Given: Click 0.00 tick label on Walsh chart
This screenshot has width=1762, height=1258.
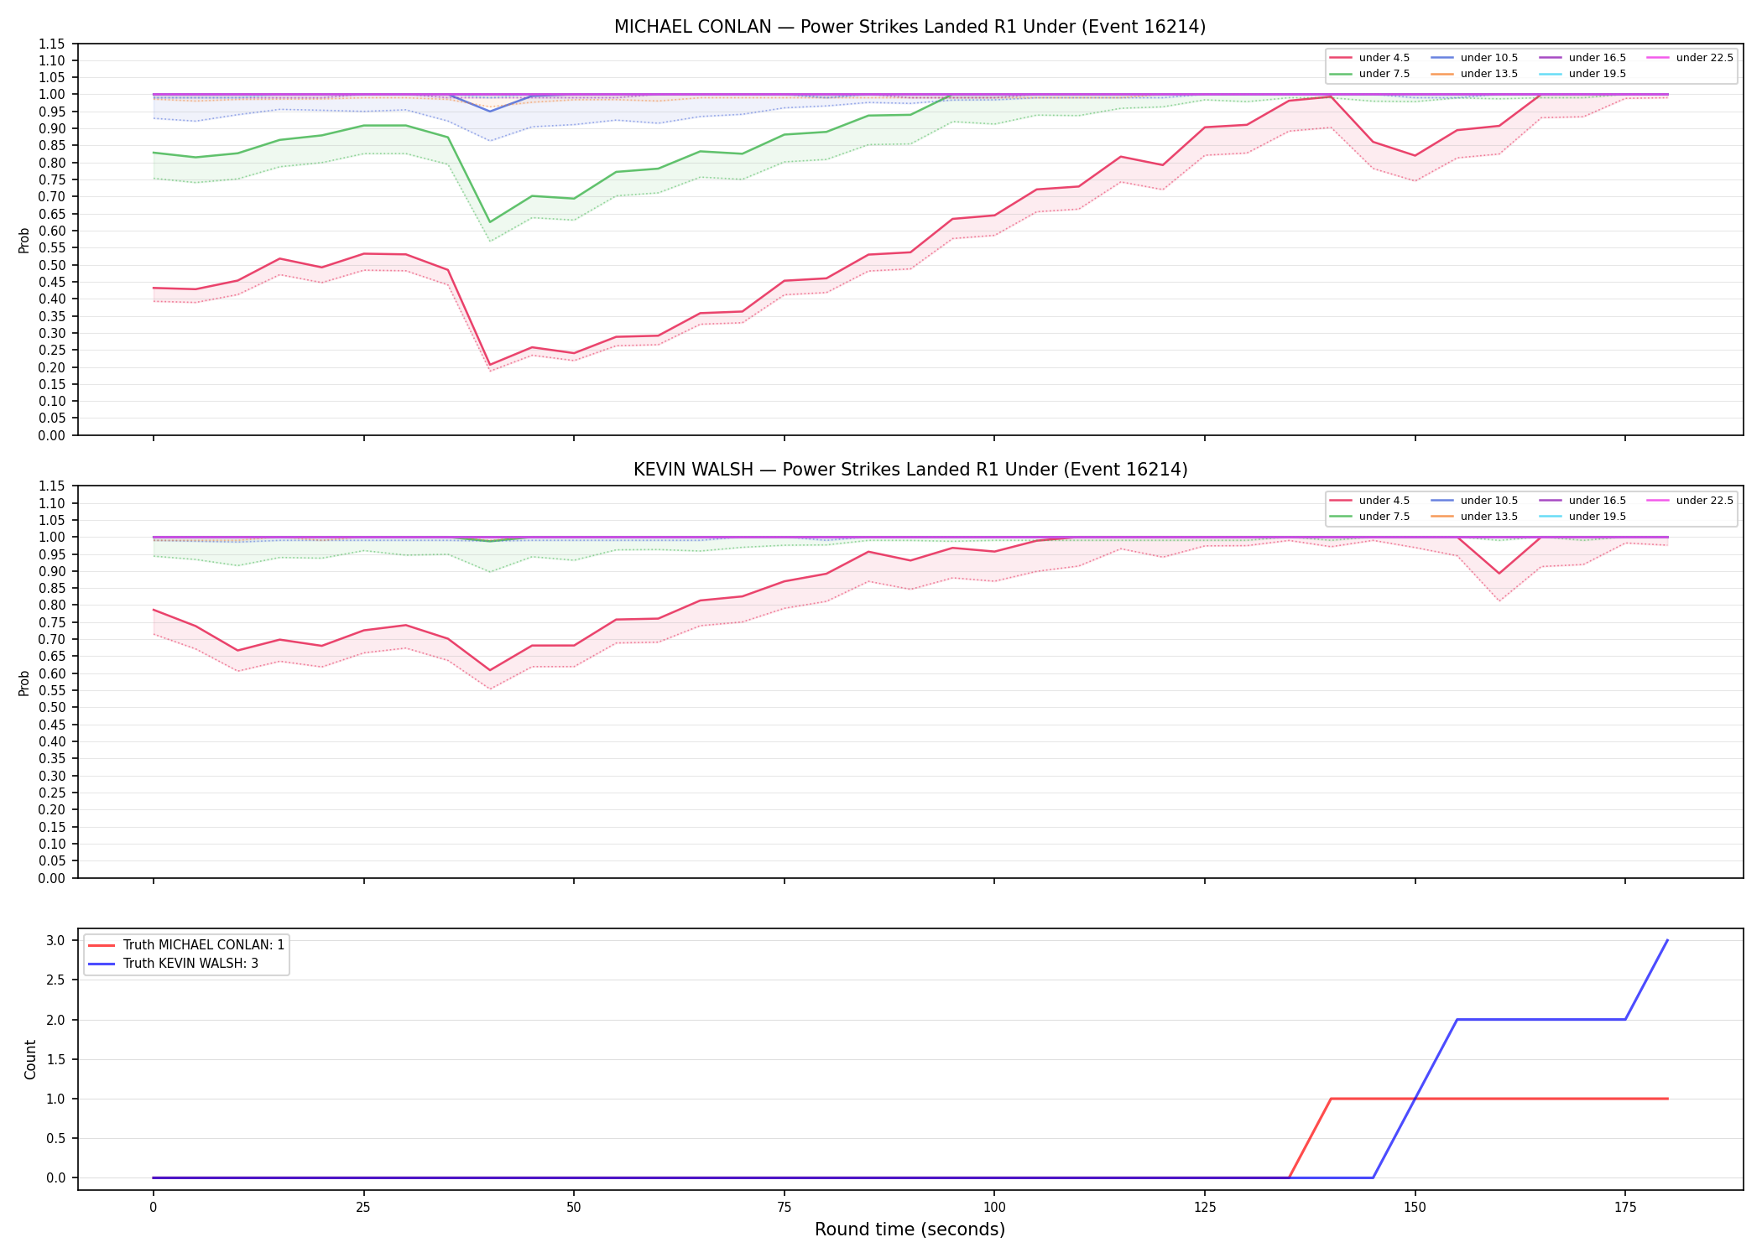Looking at the screenshot, I should click(x=51, y=878).
